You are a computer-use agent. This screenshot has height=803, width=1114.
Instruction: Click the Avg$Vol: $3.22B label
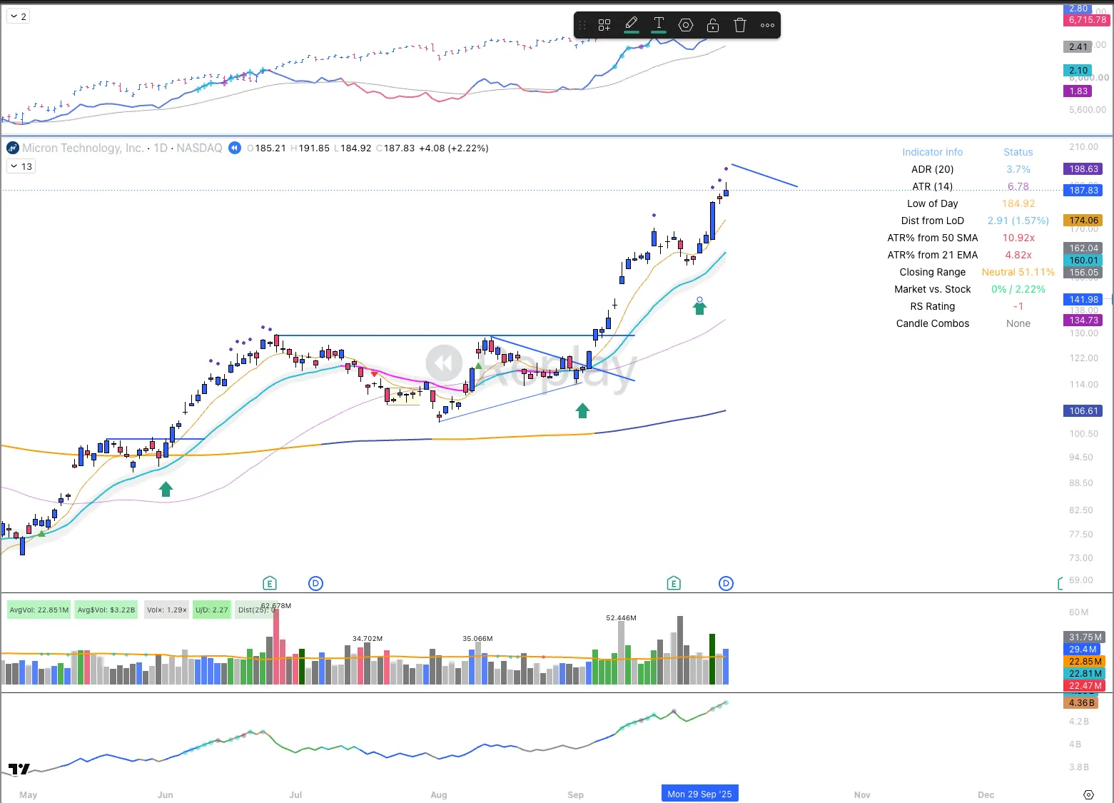click(x=106, y=610)
